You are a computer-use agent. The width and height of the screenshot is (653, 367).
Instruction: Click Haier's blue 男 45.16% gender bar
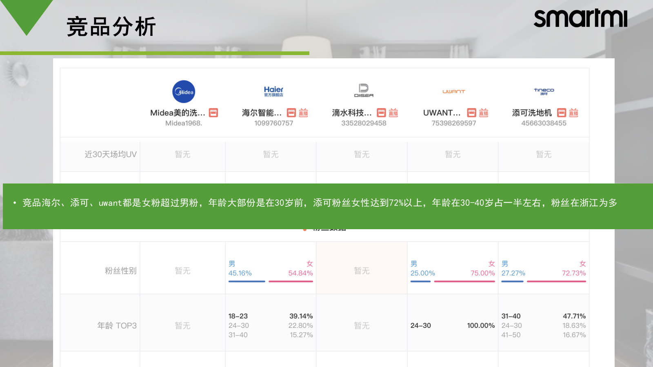click(x=247, y=281)
